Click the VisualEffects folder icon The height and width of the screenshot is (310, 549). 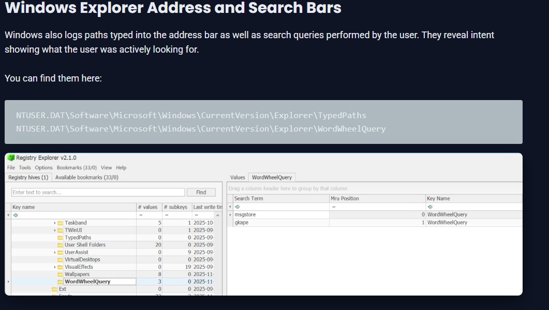pos(60,267)
